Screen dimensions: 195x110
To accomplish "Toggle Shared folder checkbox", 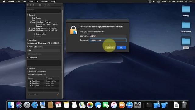I will point(34,34).
